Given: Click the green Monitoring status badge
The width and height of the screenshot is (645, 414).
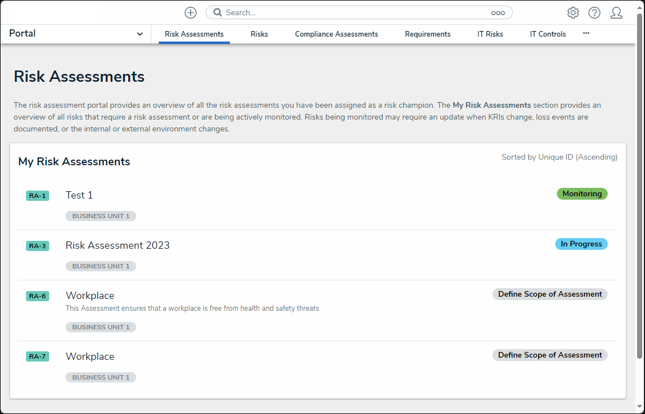Looking at the screenshot, I should 582,193.
